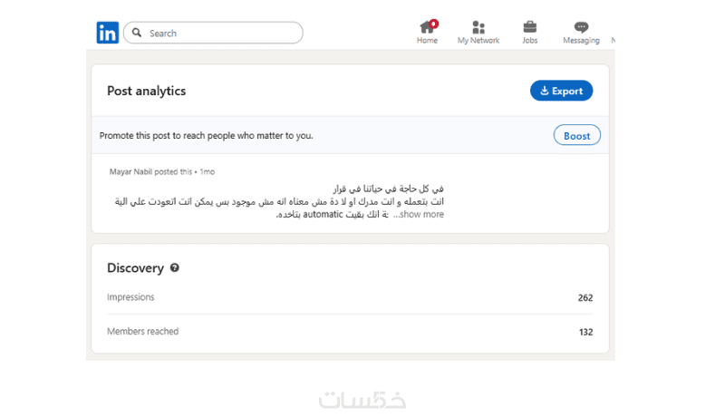Open the Messaging chat bubble icon

[581, 27]
